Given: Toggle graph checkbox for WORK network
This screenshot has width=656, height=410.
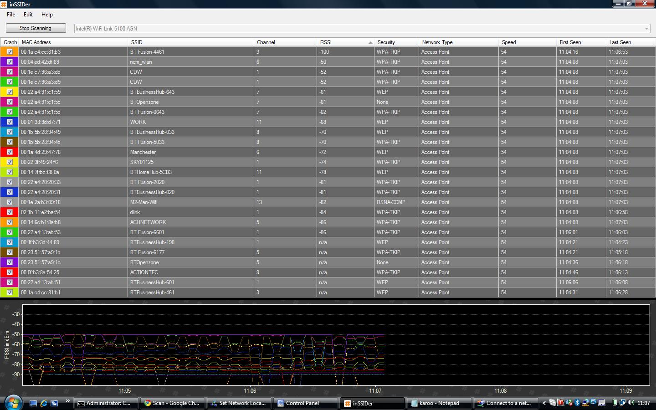Looking at the screenshot, I should 10,122.
